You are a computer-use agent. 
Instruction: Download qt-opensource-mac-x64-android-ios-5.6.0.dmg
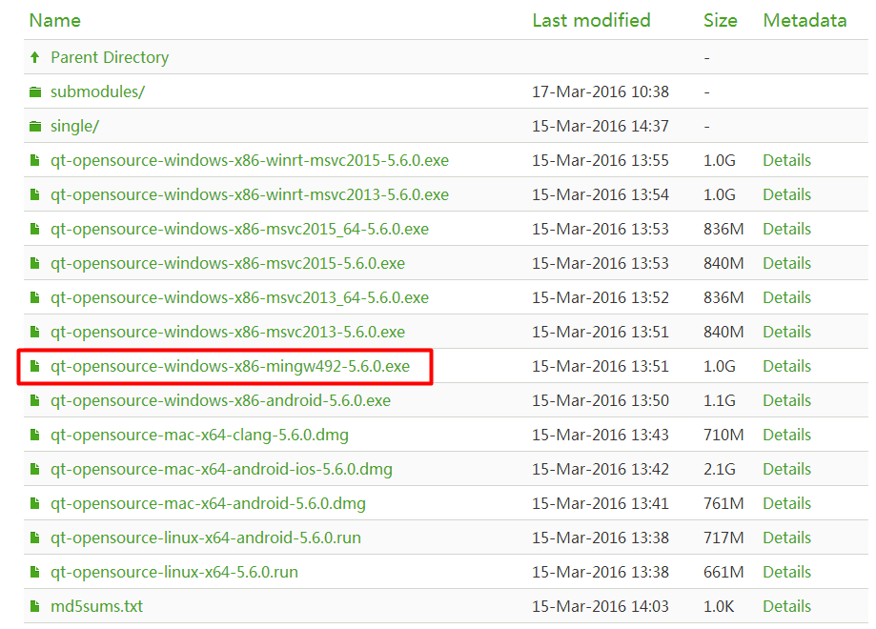pos(221,469)
